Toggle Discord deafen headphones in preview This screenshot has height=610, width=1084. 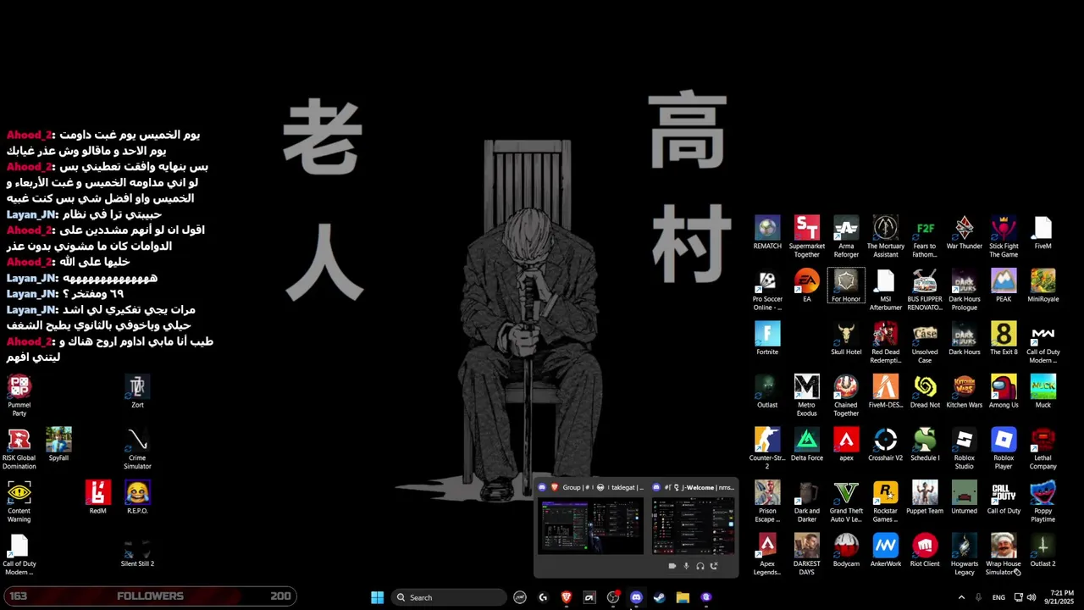coord(700,566)
